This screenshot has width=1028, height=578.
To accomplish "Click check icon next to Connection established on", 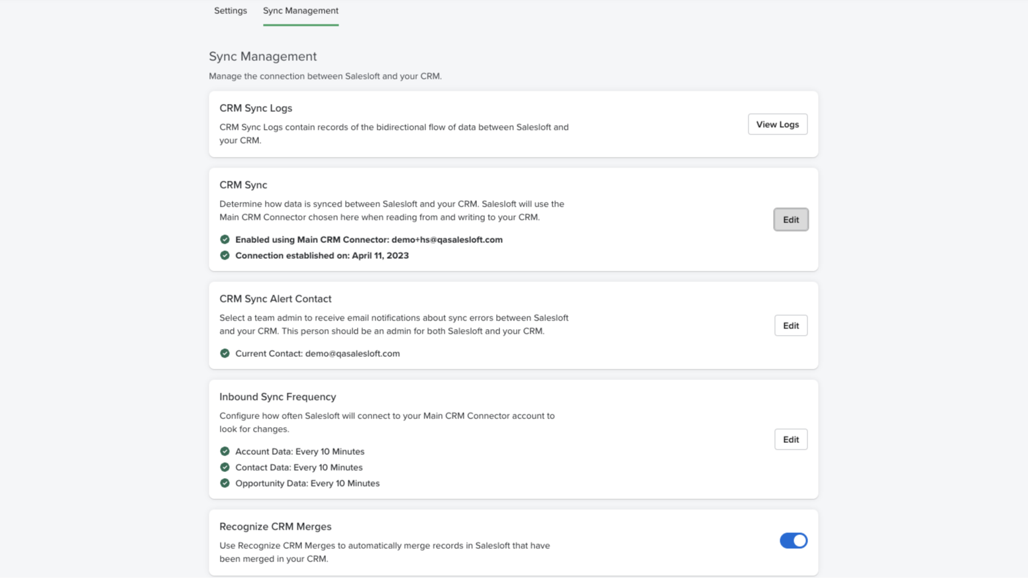I will [x=225, y=256].
